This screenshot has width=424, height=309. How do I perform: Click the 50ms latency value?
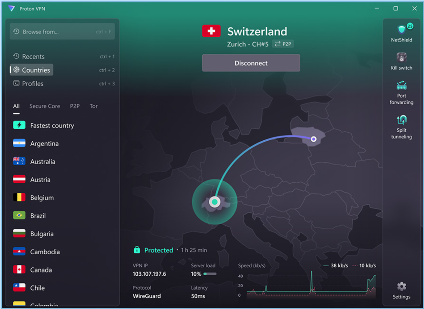point(198,296)
